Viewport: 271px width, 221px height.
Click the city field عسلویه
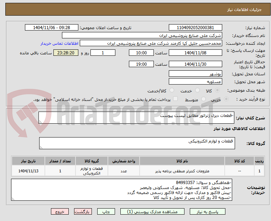pyautogui.click(x=195, y=81)
